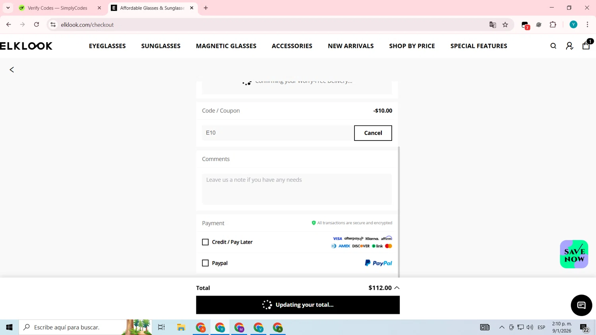View site information icon
The height and width of the screenshot is (335, 596).
coord(53,25)
